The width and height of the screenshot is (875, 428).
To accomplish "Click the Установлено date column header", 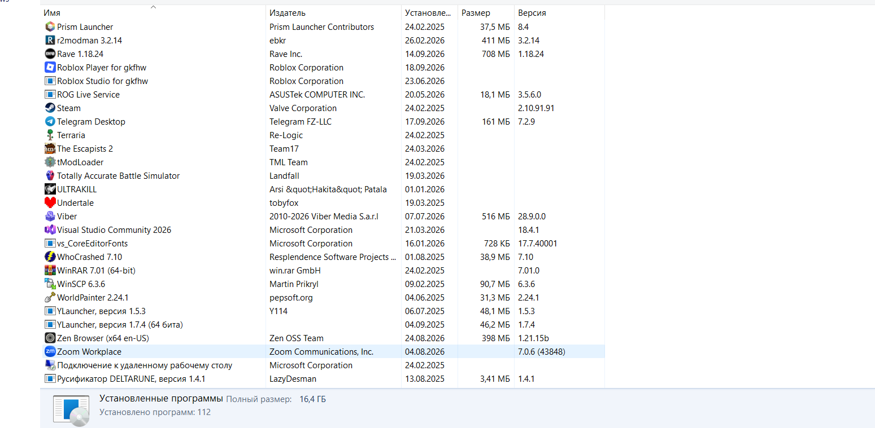I will 429,12.
